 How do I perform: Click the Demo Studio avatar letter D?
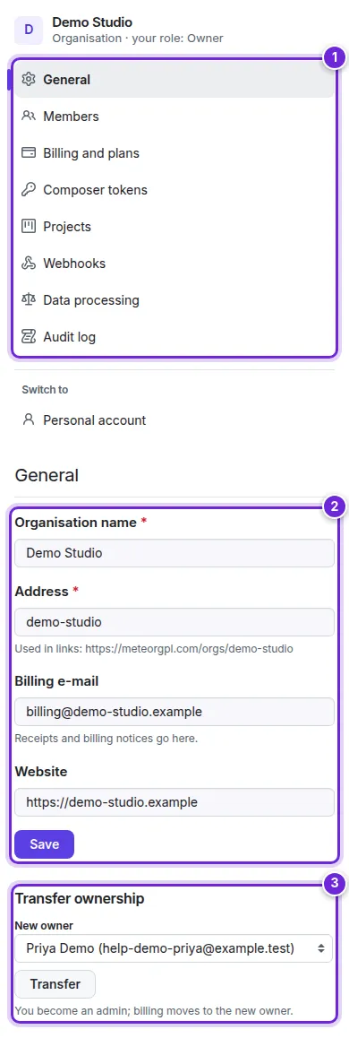point(29,30)
